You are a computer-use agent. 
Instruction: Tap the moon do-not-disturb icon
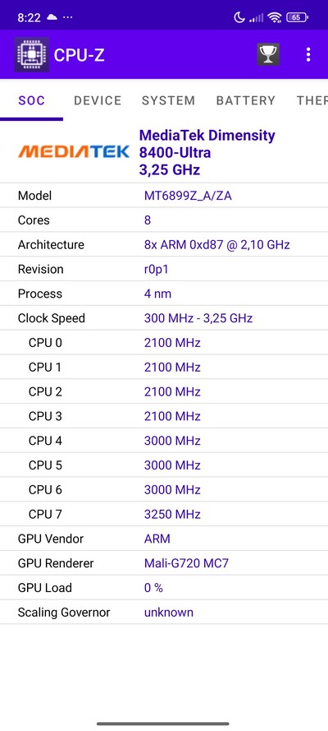pyautogui.click(x=239, y=18)
